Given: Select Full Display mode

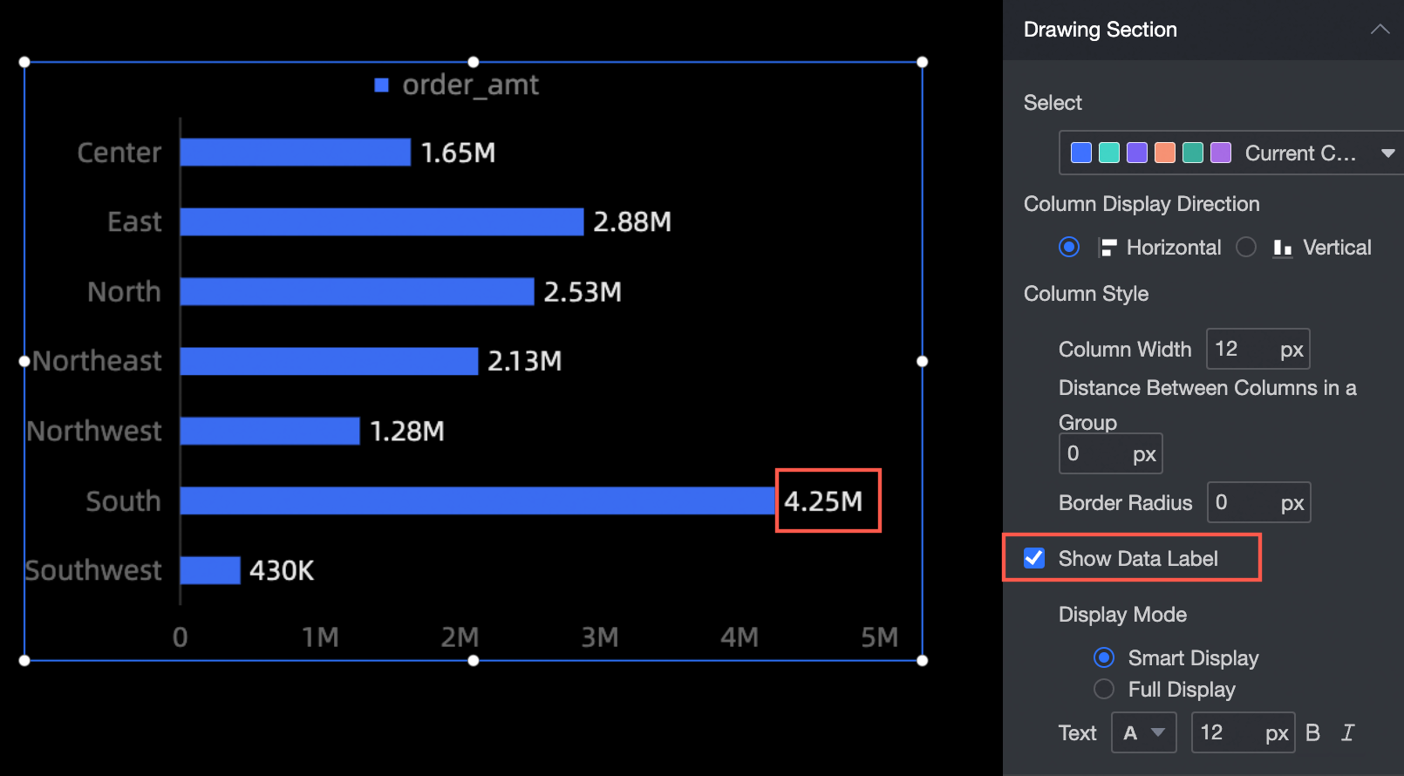Looking at the screenshot, I should [1104, 689].
